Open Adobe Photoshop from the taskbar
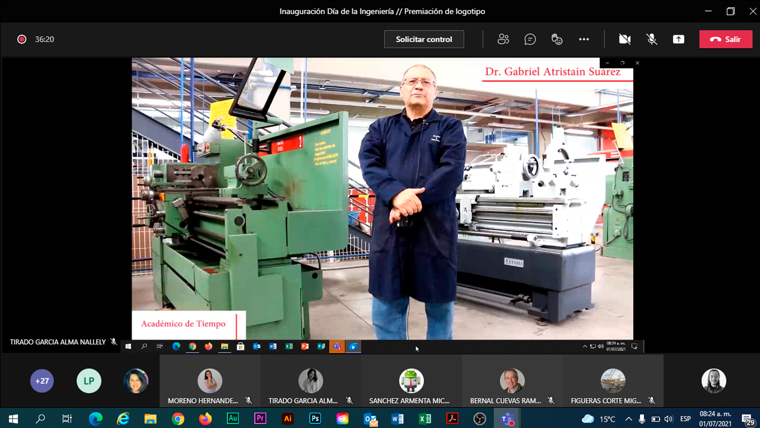The height and width of the screenshot is (428, 760). tap(315, 418)
